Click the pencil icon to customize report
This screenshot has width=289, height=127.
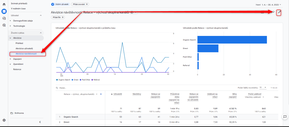(279, 12)
